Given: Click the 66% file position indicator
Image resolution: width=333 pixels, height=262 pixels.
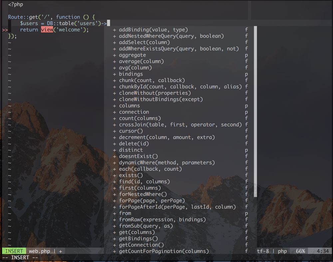Looking at the screenshot, I should pos(300,251).
